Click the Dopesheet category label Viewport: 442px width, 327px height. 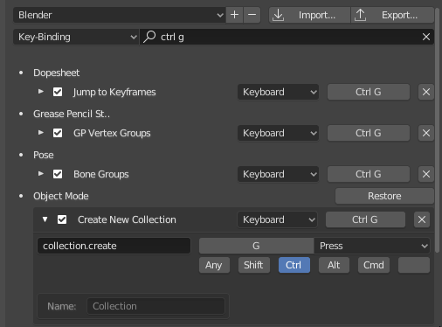56,73
